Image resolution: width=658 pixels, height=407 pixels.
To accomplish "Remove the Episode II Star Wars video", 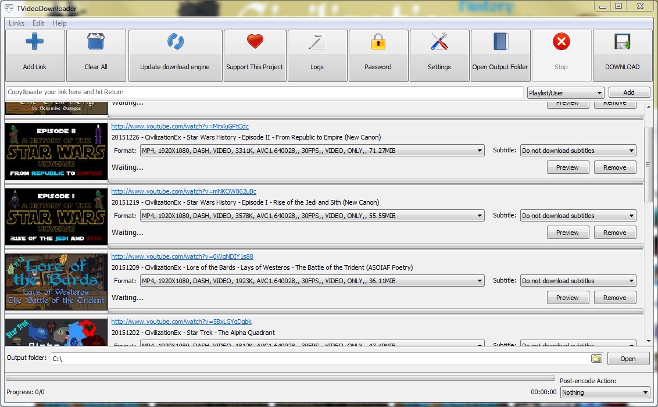I will 615,167.
